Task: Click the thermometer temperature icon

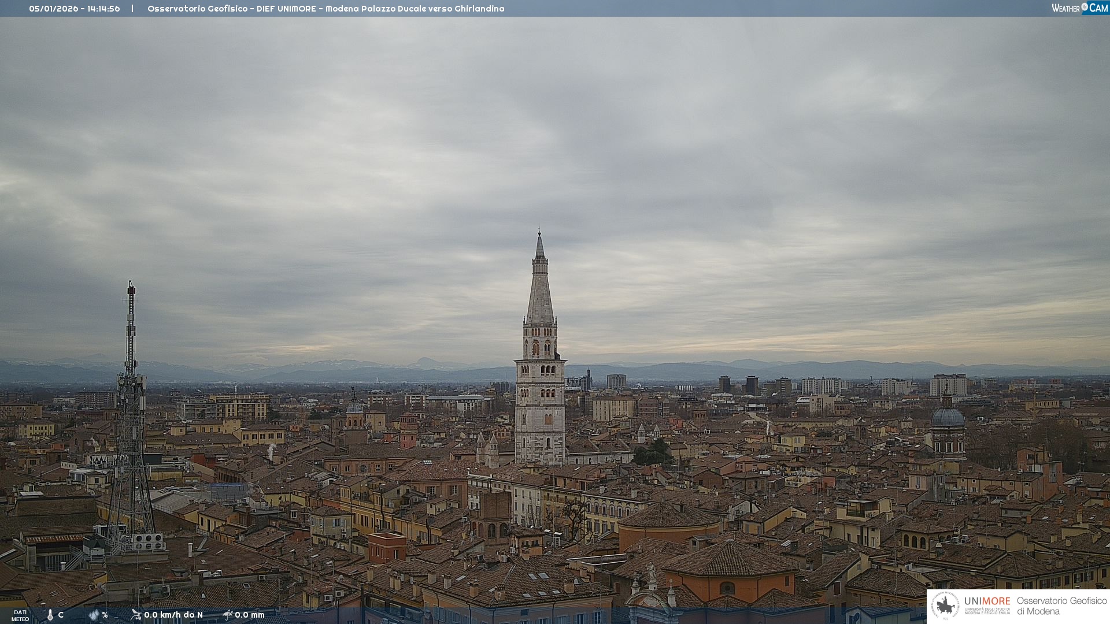Action: click(50, 615)
